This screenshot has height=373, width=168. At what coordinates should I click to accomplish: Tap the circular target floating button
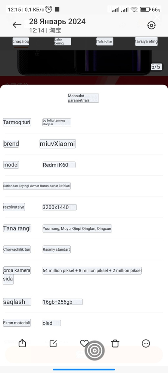pos(95,350)
